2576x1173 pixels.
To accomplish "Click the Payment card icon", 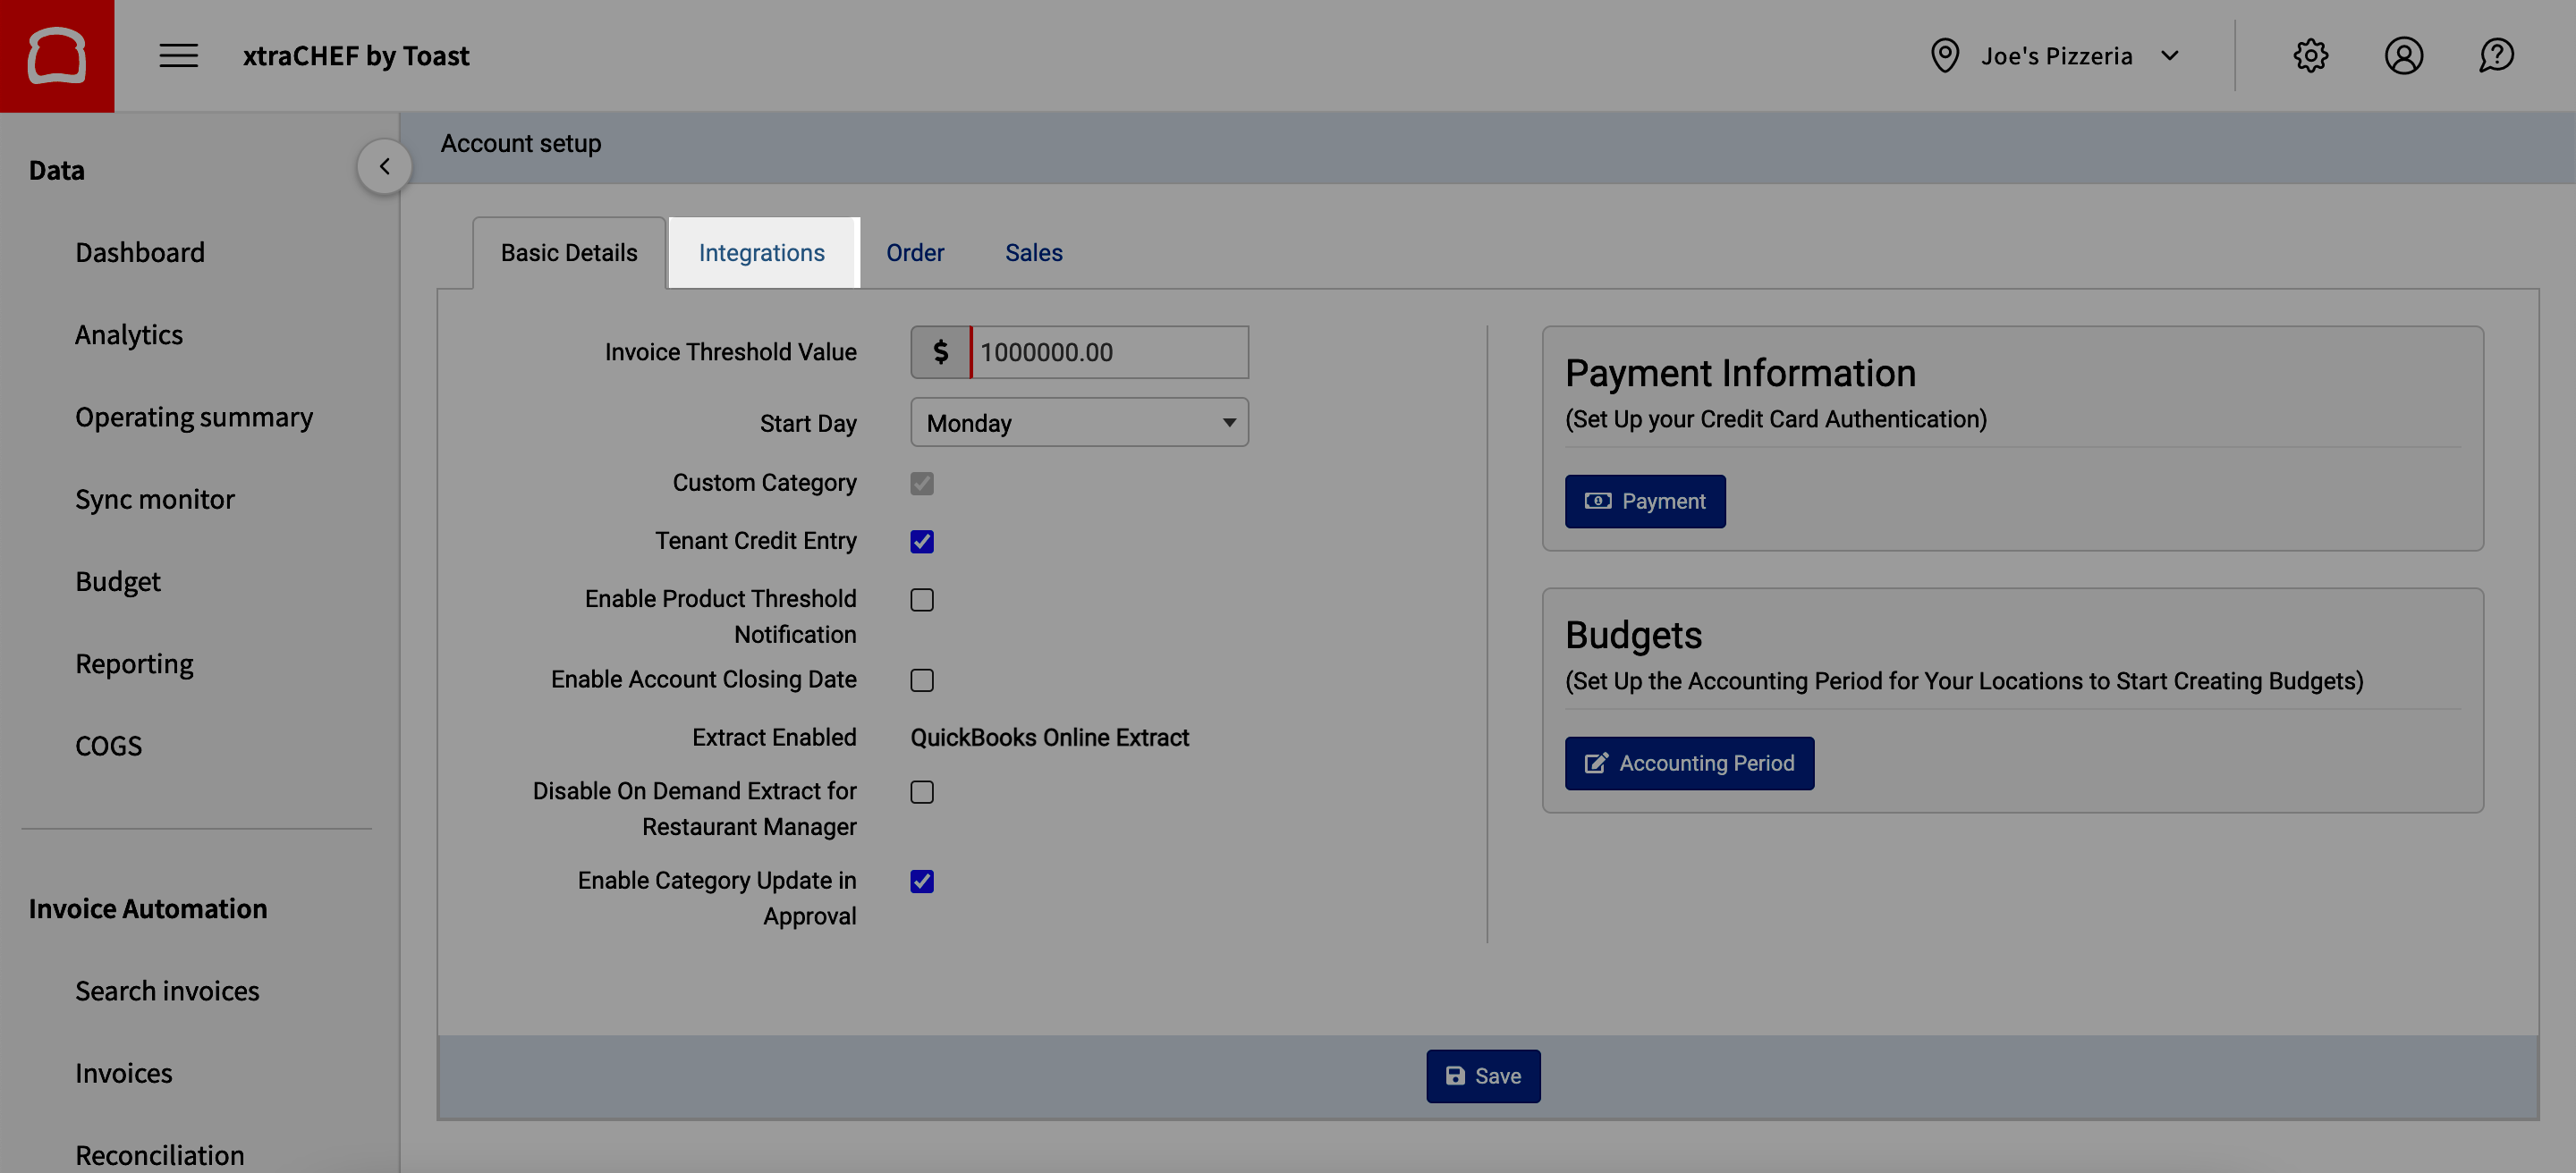I will point(1598,501).
